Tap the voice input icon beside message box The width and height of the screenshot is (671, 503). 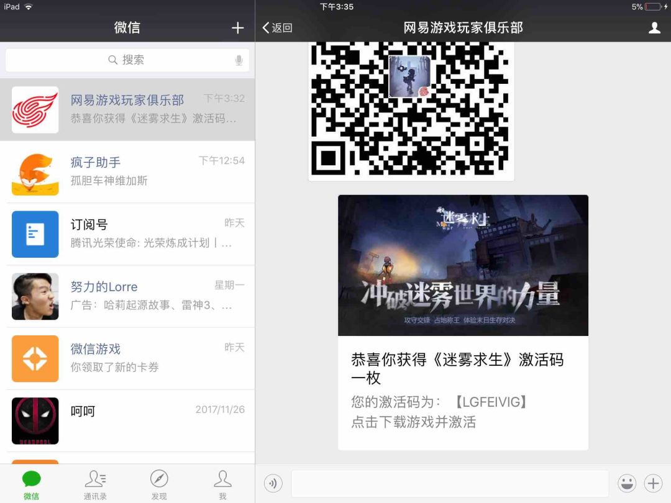click(273, 483)
